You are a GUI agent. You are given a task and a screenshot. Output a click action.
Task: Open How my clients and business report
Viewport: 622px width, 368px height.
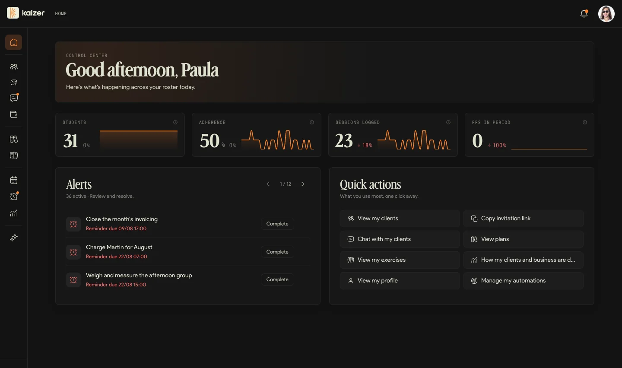pos(524,260)
